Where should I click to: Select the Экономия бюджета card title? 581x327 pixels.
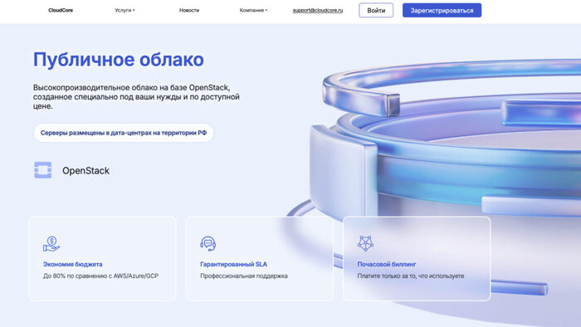(73, 264)
